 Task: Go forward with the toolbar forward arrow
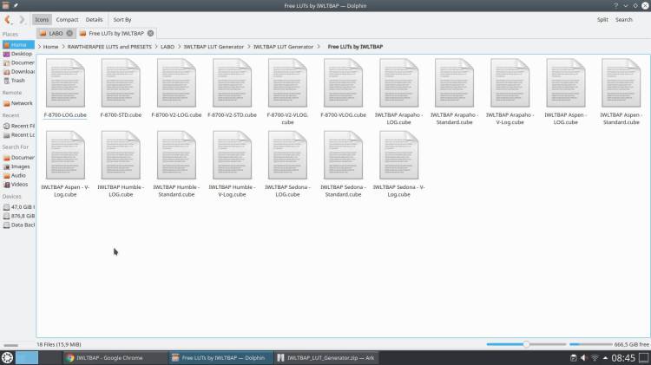coord(22,19)
